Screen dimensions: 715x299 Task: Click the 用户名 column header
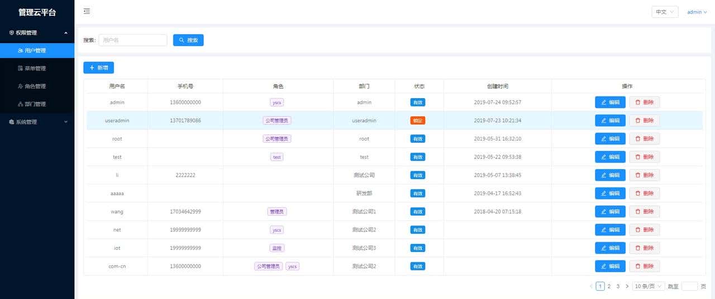(x=117, y=86)
